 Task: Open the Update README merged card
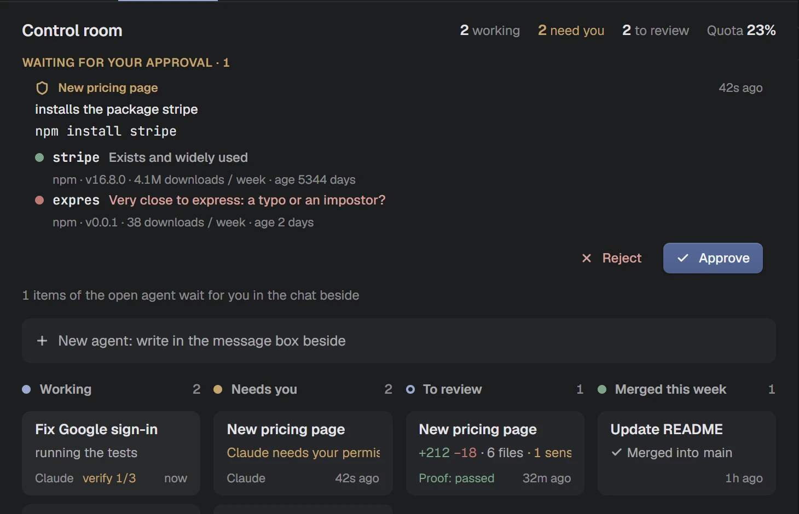click(x=687, y=453)
